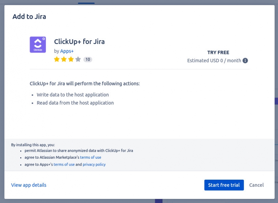Click the ClickUp+ purple app icon

click(x=38, y=44)
